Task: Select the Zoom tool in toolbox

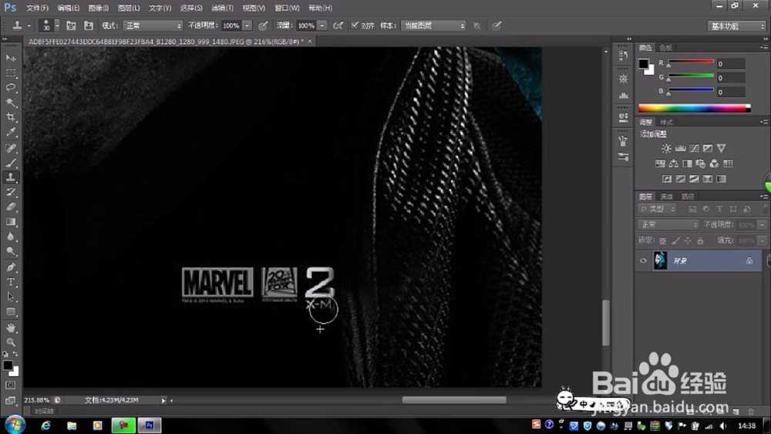Action: [x=11, y=341]
